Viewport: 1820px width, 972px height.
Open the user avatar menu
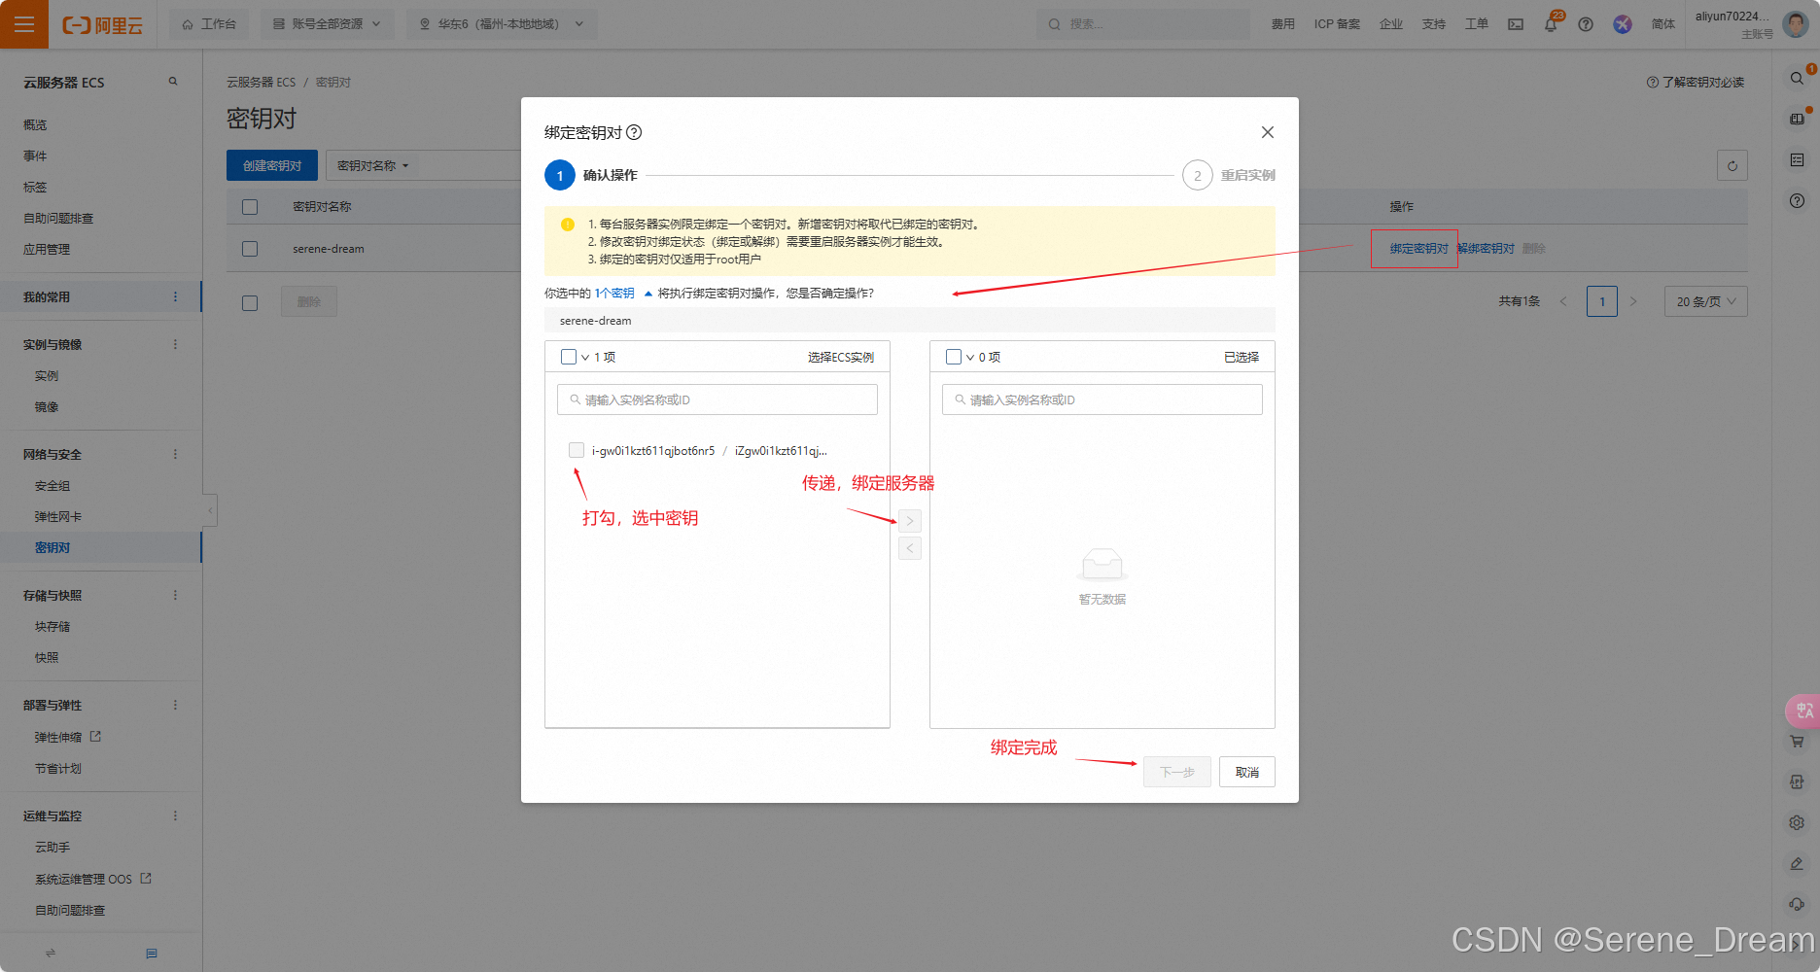click(1796, 23)
